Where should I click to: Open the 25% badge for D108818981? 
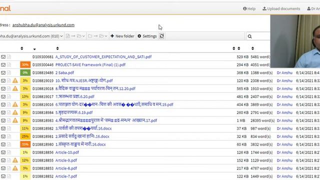pos(25,136)
